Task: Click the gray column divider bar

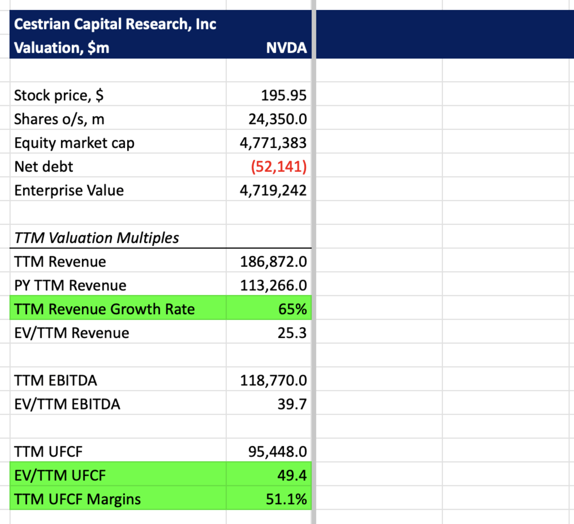Action: (314, 272)
